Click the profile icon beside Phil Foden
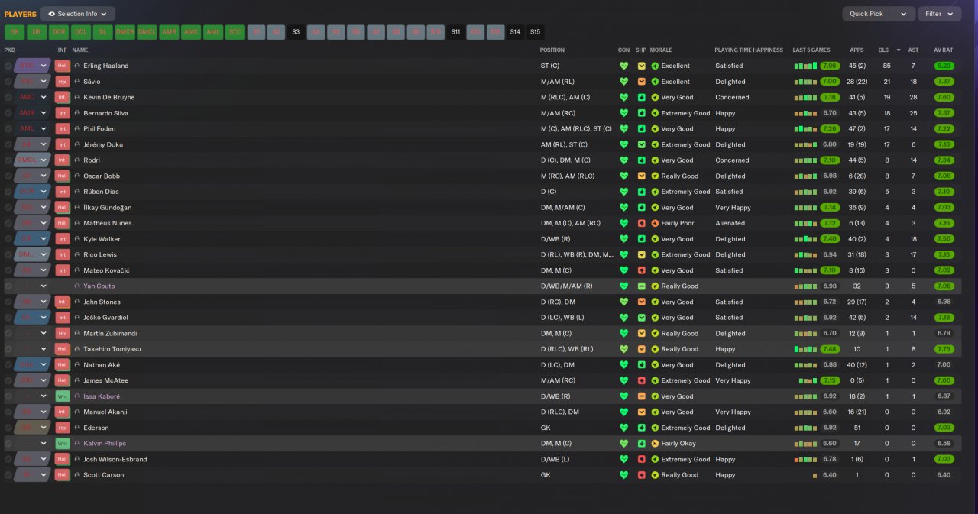 coord(77,129)
